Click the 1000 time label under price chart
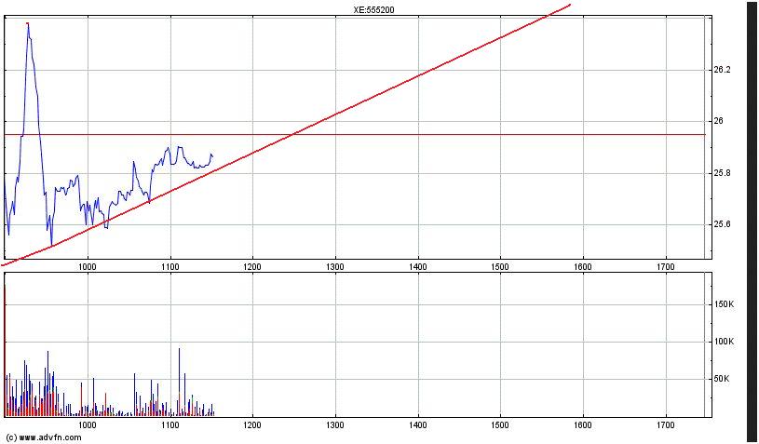Screen dimensions: 759x444 (88, 266)
